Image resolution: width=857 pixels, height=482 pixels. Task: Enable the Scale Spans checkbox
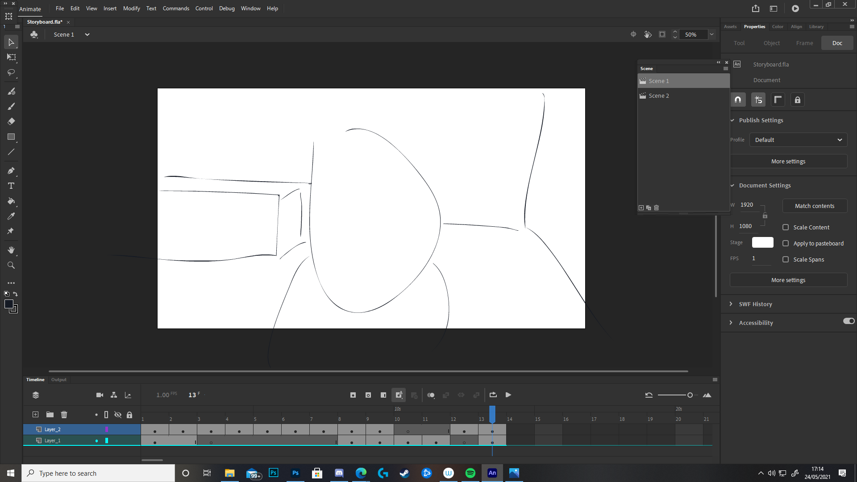pos(786,259)
